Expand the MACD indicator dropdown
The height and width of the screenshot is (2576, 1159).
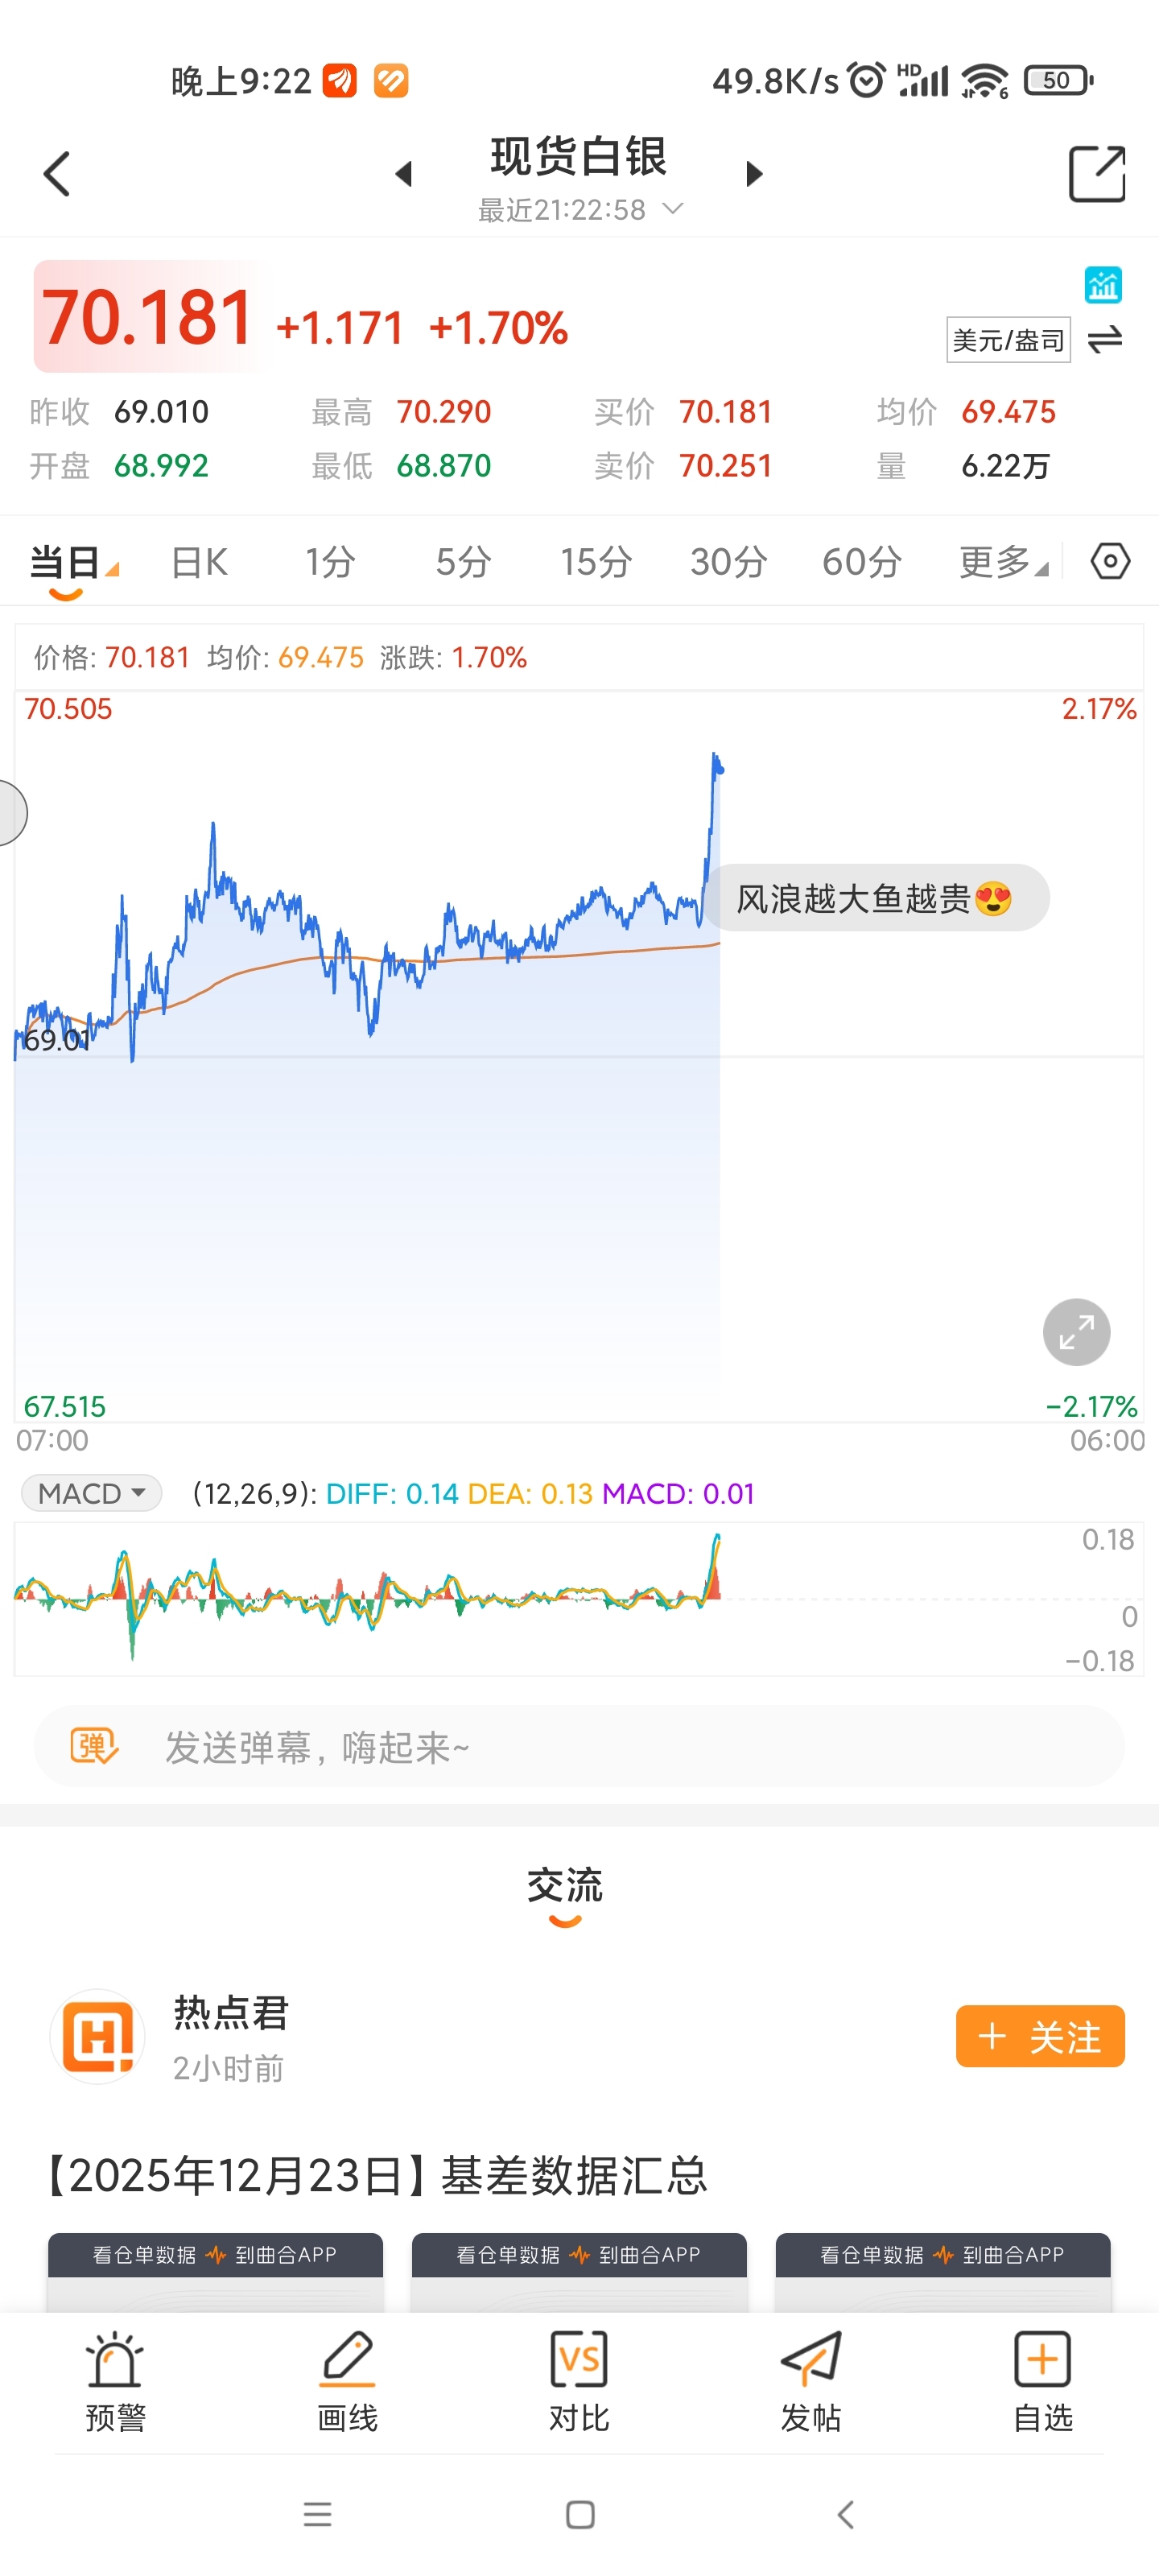(x=91, y=1493)
